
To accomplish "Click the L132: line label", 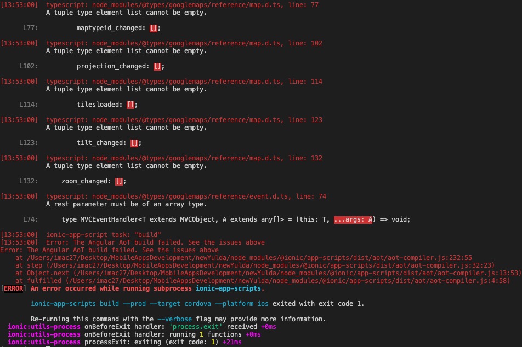I will [x=29, y=181].
